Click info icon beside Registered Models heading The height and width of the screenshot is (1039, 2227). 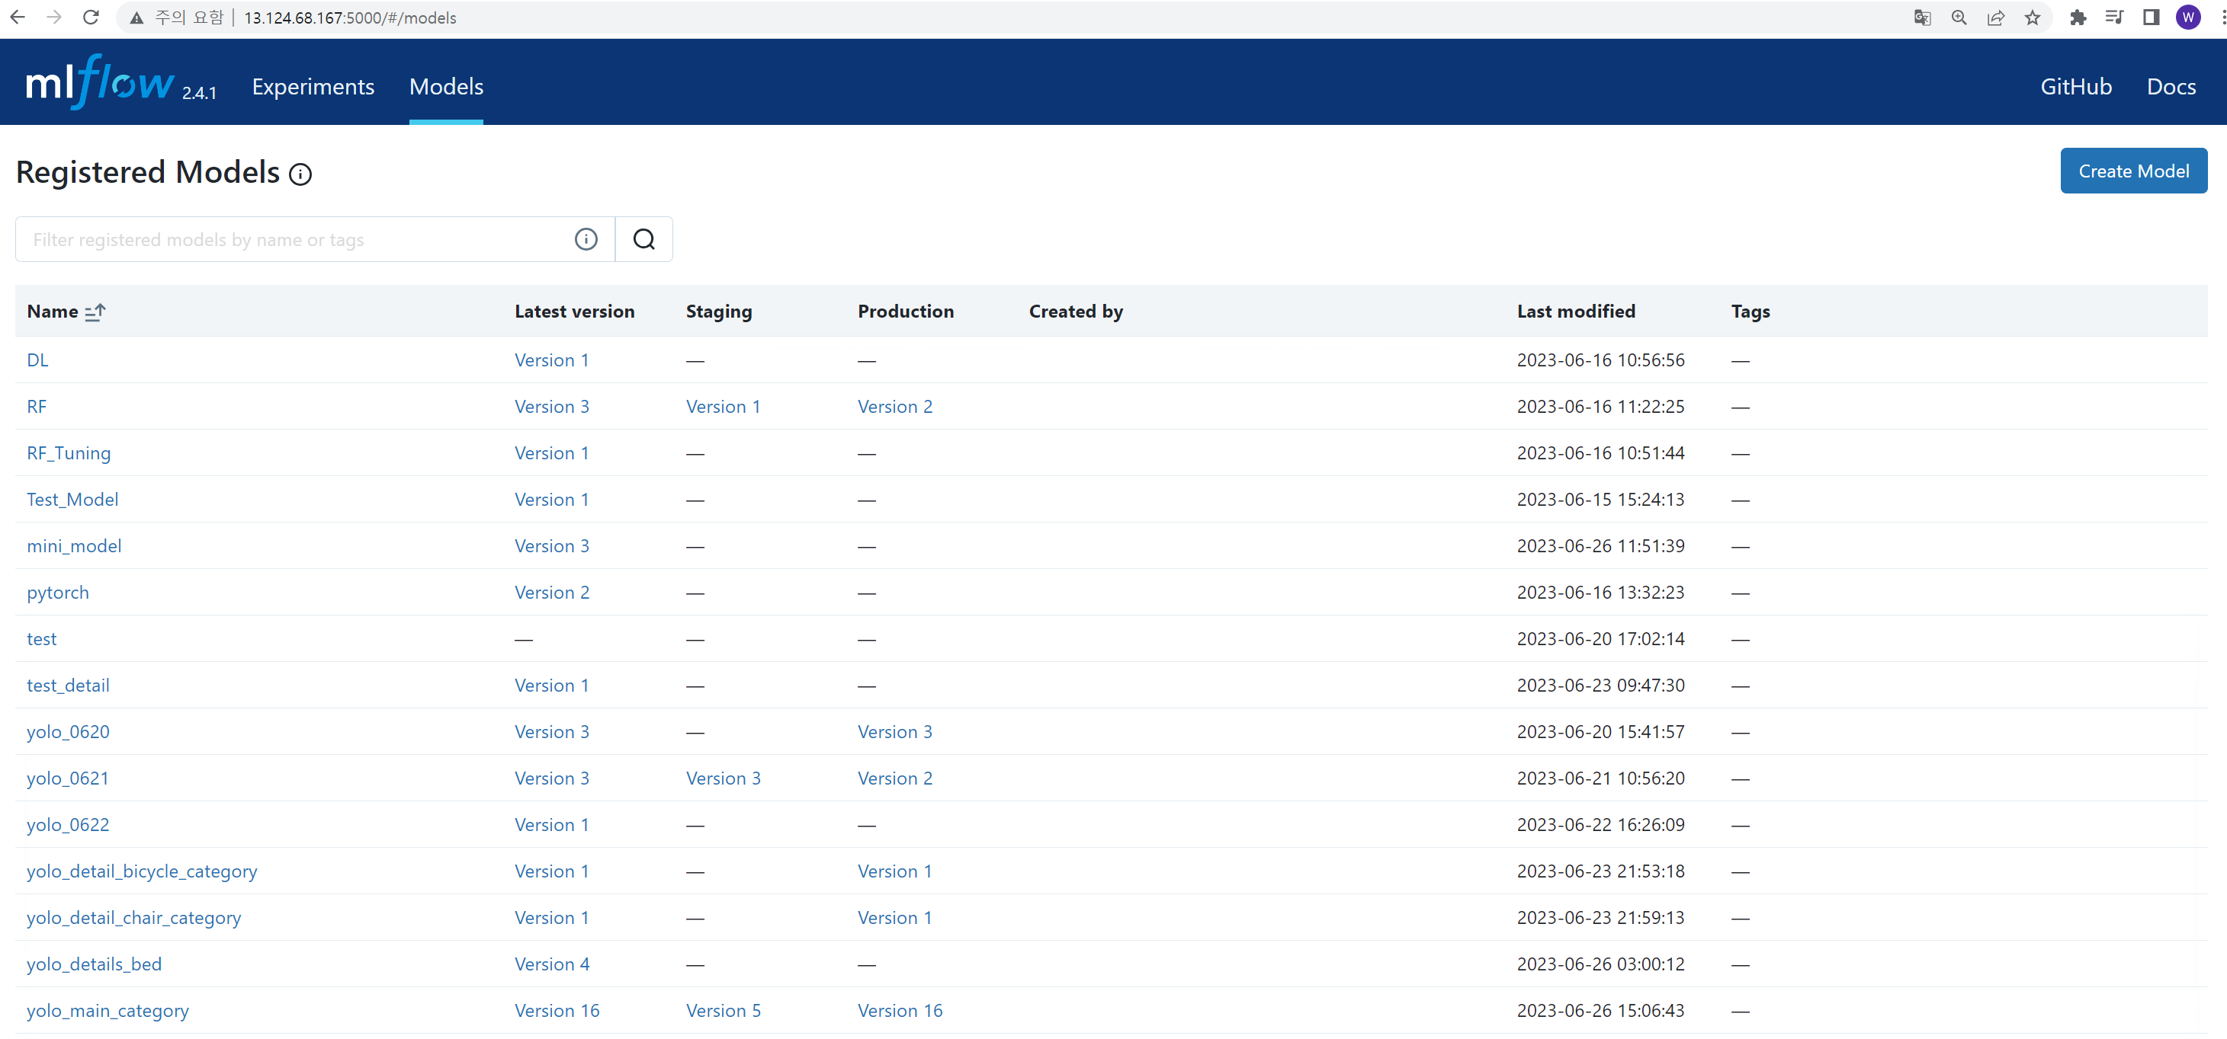(300, 174)
